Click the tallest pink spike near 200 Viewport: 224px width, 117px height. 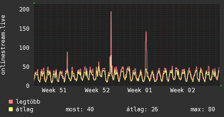(x=111, y=12)
